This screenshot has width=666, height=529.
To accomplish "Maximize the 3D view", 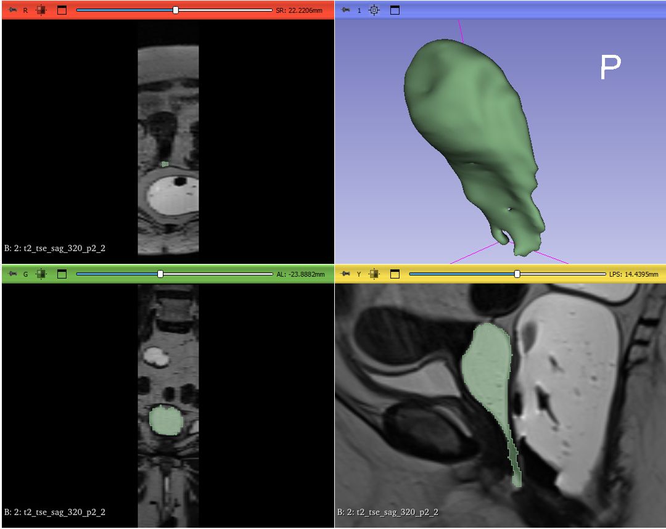I will click(x=395, y=10).
